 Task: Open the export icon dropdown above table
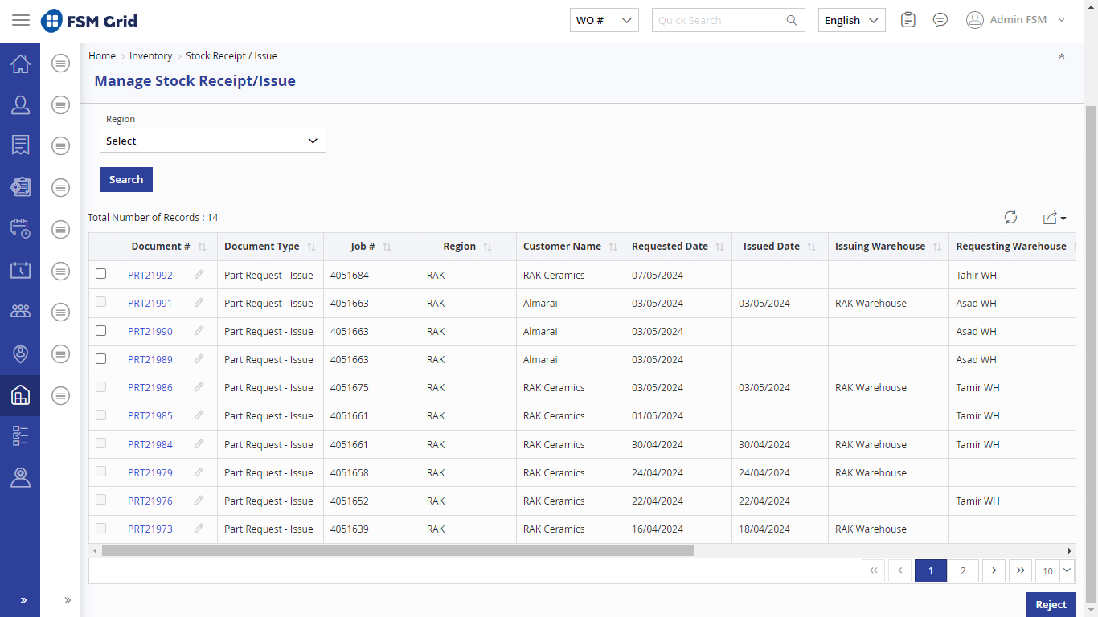coord(1054,218)
